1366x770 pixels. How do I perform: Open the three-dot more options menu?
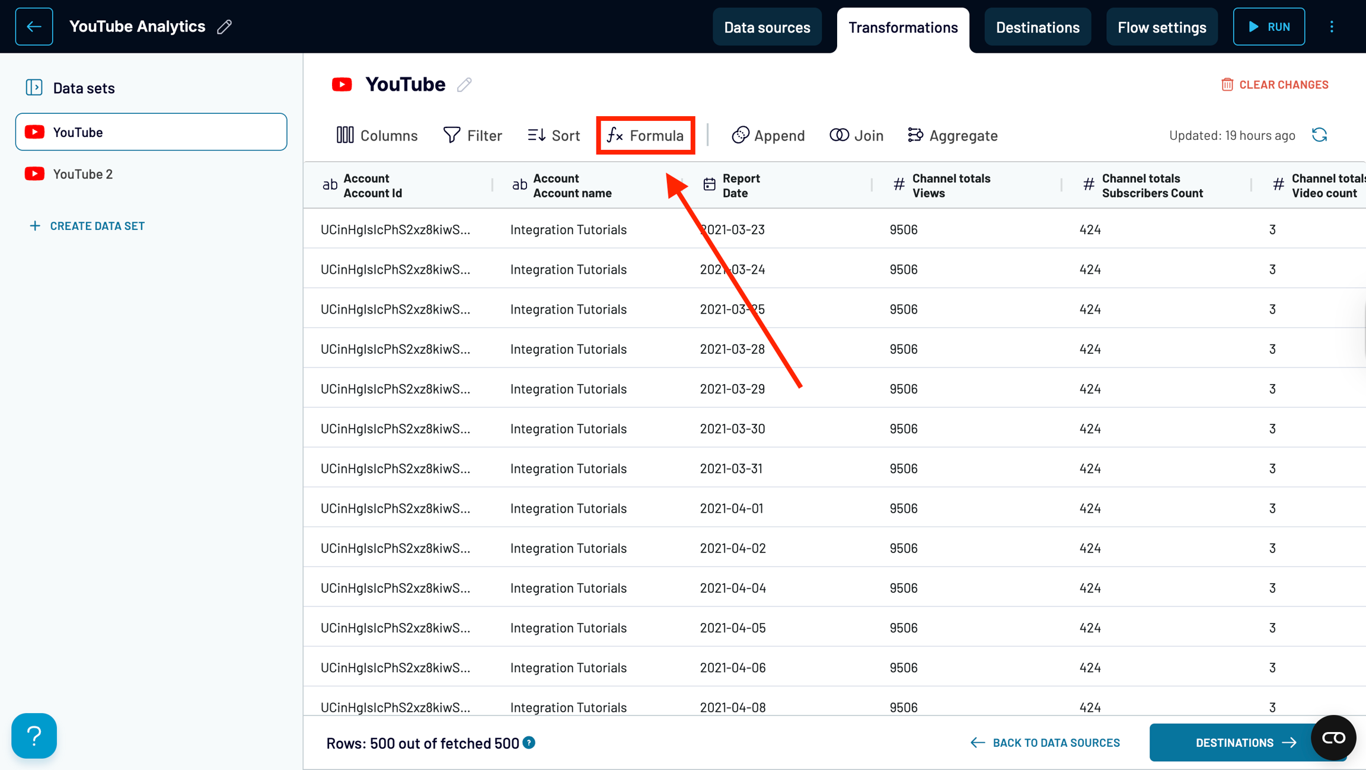click(1332, 27)
